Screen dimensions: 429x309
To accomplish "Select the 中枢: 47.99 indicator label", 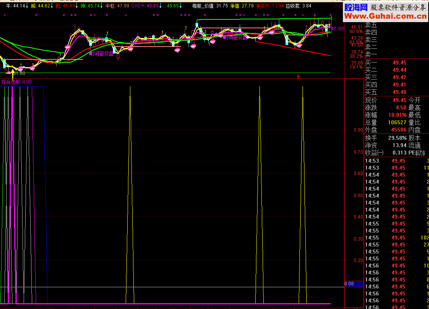I will 117,6.
